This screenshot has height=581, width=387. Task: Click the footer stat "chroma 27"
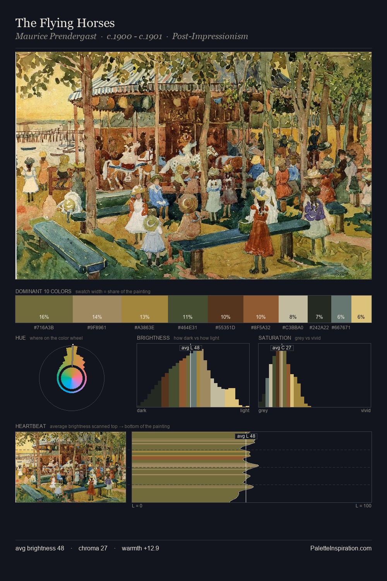click(x=93, y=548)
